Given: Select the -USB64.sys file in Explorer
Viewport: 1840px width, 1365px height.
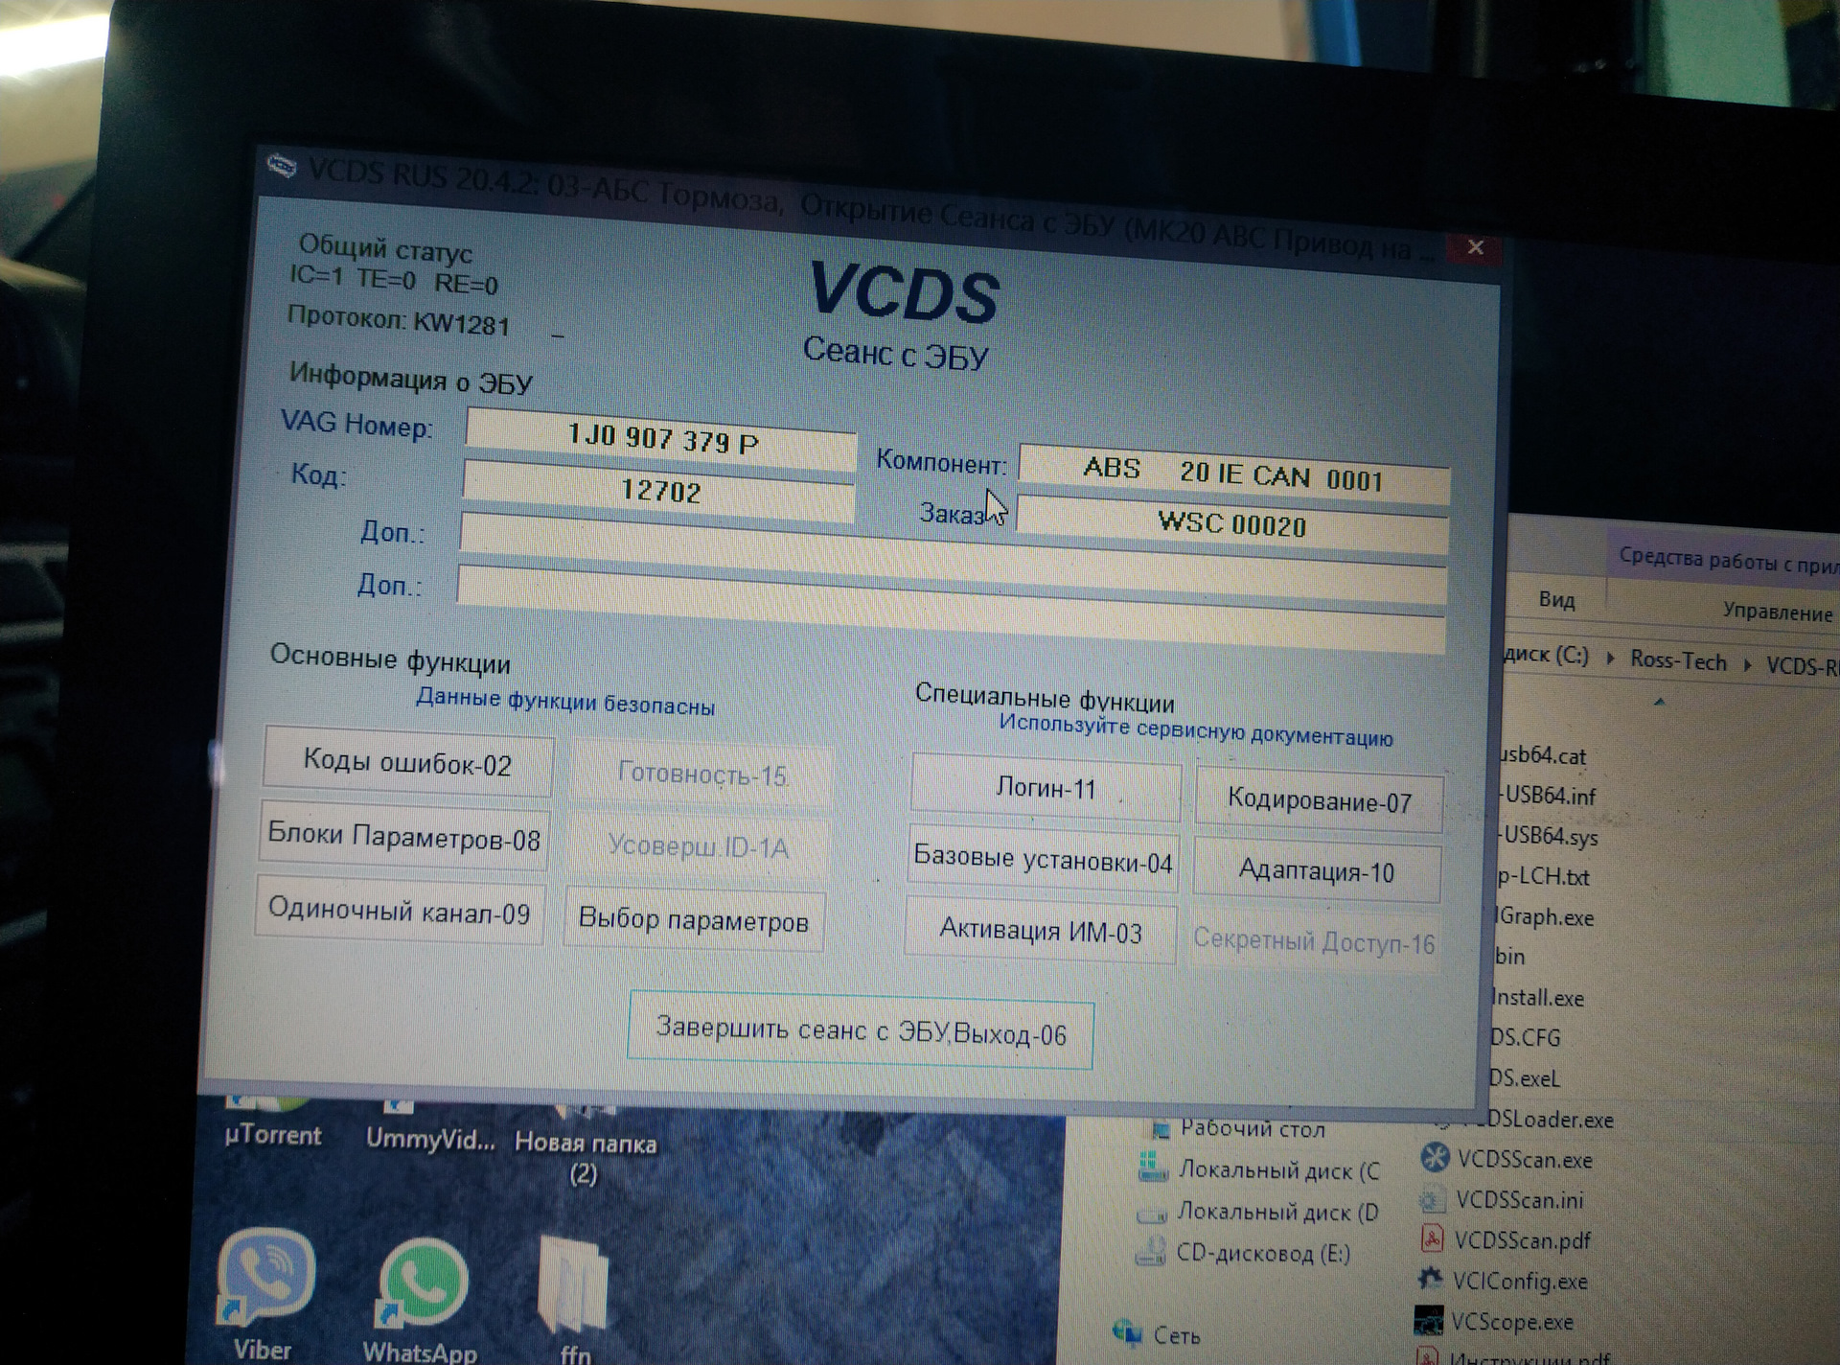Looking at the screenshot, I should coord(1548,836).
